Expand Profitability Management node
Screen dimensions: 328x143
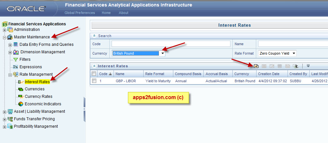5,127
